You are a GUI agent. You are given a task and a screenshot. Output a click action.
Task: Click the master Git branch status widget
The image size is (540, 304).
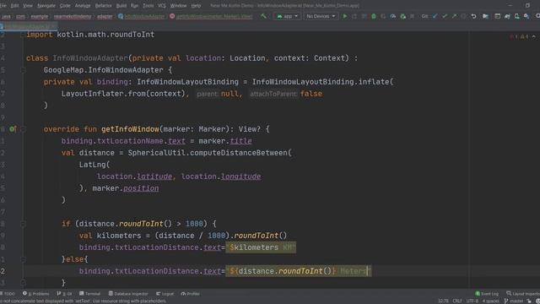[x=514, y=301]
